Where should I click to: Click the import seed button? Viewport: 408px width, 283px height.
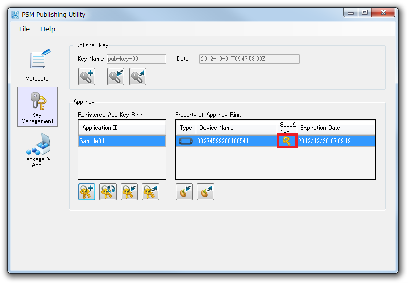184,192
